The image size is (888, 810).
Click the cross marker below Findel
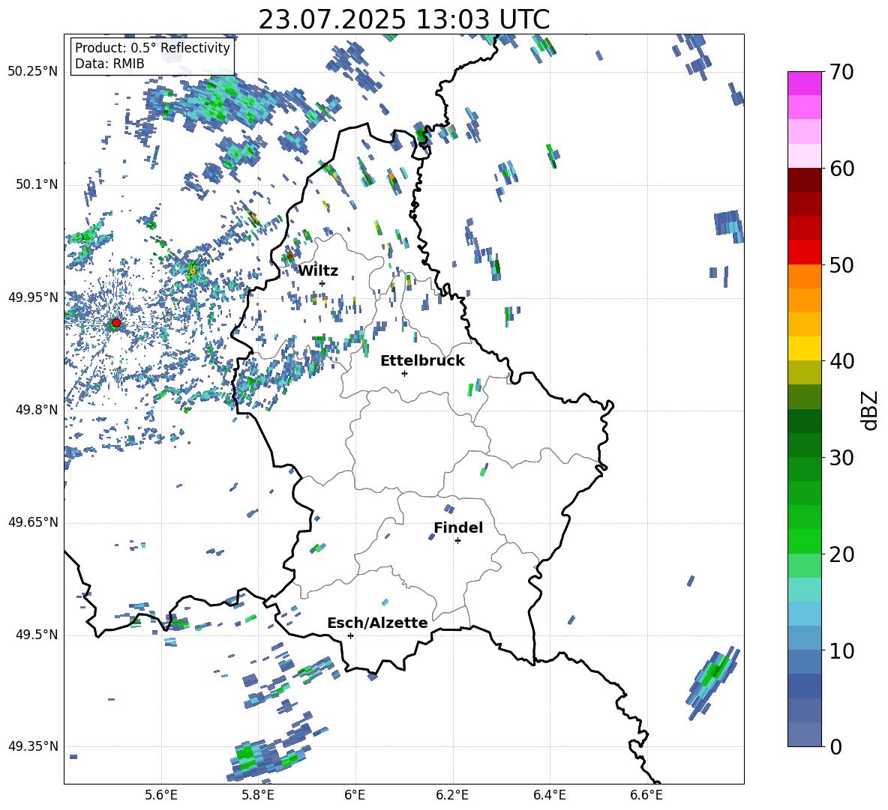pyautogui.click(x=457, y=541)
